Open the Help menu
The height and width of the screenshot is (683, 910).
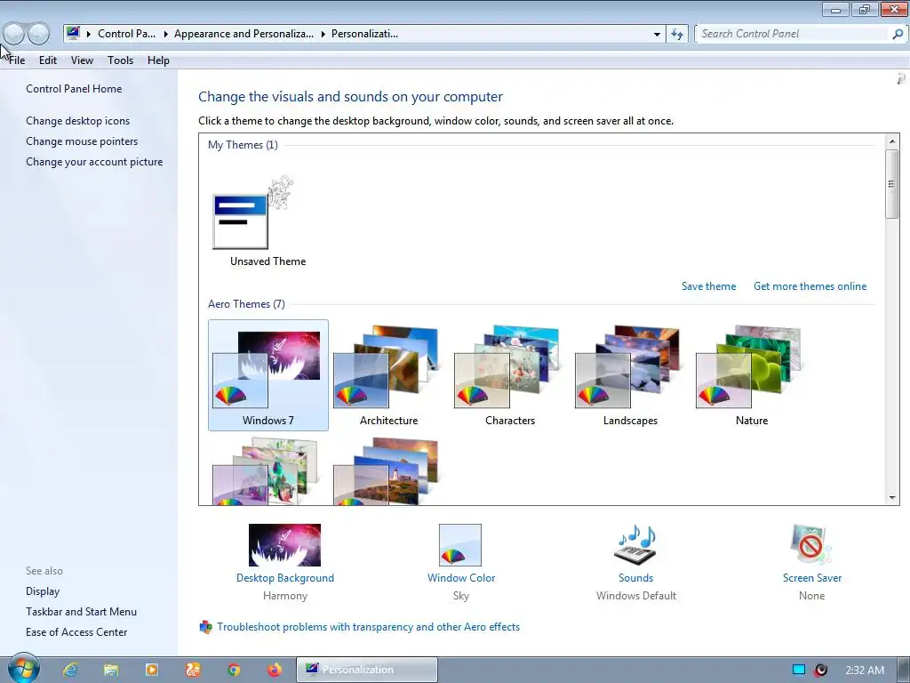pos(158,60)
